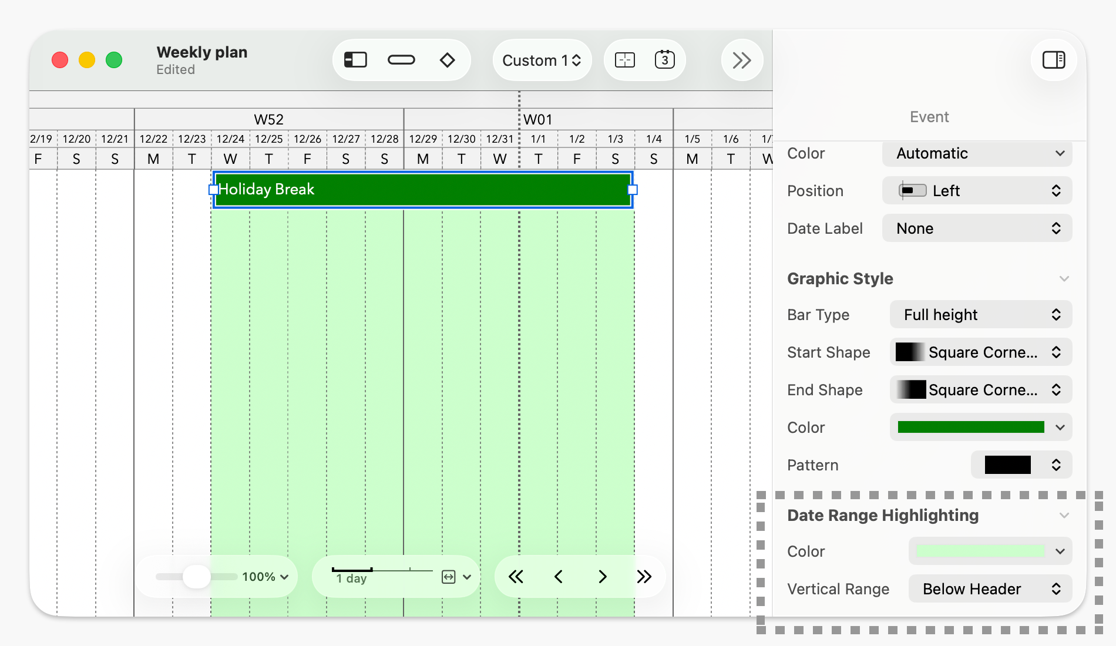
Task: Select the event bar shape tool
Action: point(401,59)
